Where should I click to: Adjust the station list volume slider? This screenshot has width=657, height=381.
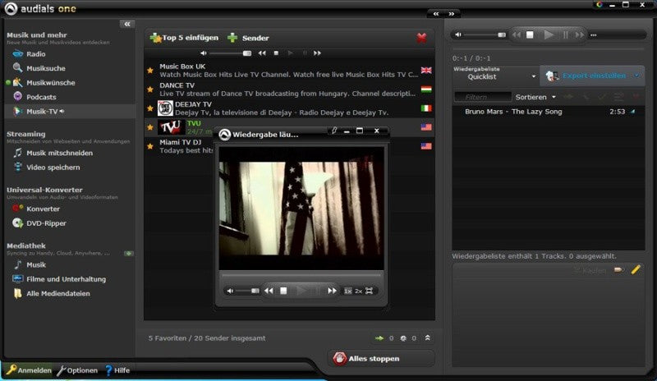(x=231, y=53)
